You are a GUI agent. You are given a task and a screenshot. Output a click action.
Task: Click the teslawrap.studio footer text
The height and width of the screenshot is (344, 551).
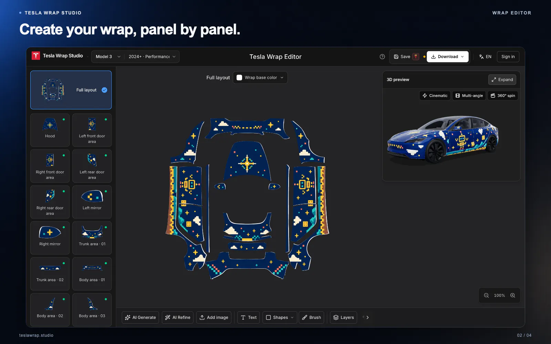pyautogui.click(x=36, y=335)
